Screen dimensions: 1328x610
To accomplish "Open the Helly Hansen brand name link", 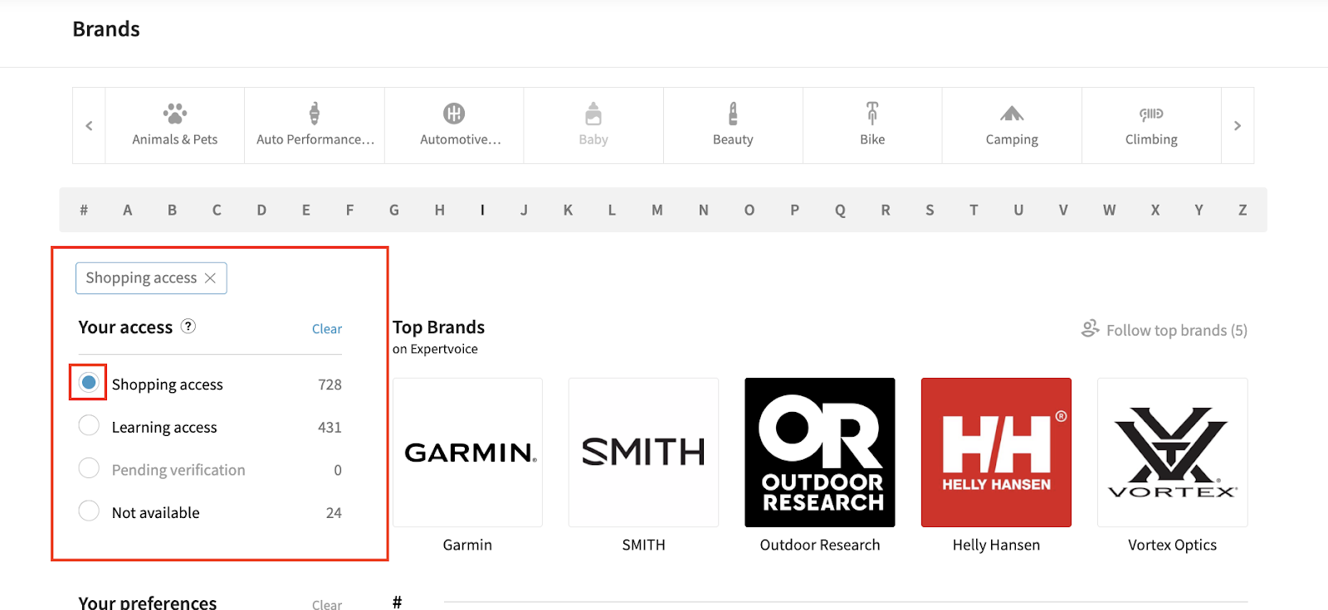I will [x=996, y=545].
